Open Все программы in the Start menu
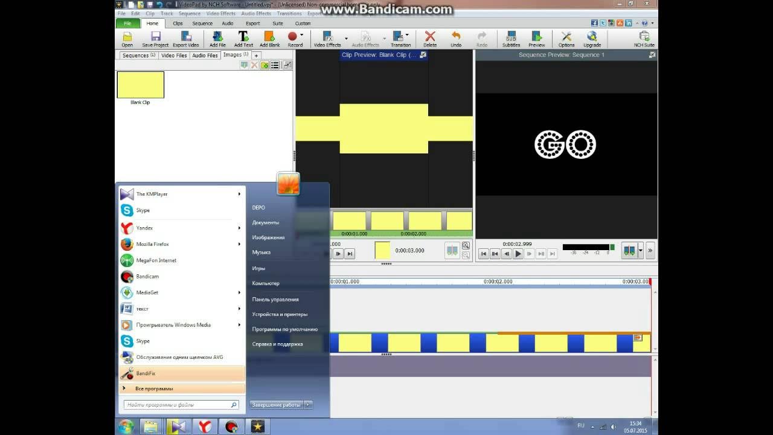773x435 pixels. coord(182,388)
